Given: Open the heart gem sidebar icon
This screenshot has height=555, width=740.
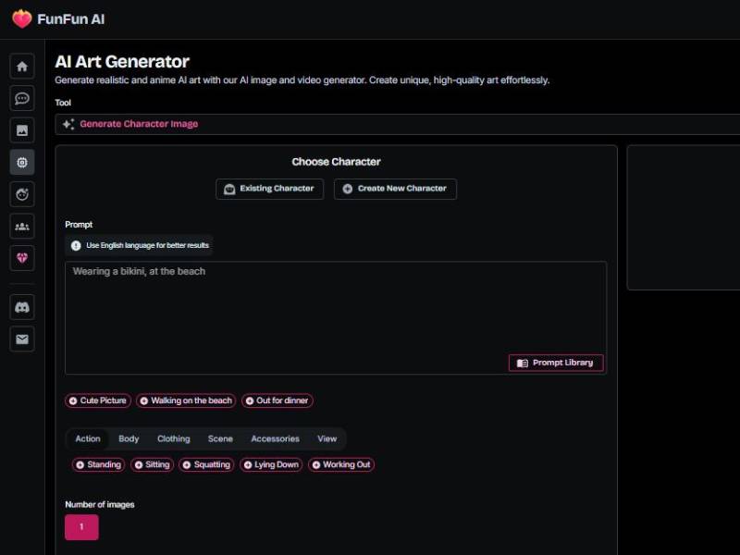Looking at the screenshot, I should click(x=21, y=258).
